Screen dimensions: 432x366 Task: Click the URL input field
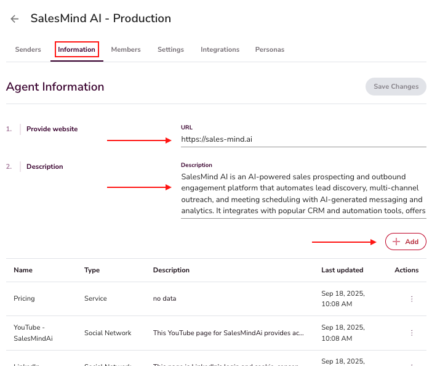click(x=303, y=140)
